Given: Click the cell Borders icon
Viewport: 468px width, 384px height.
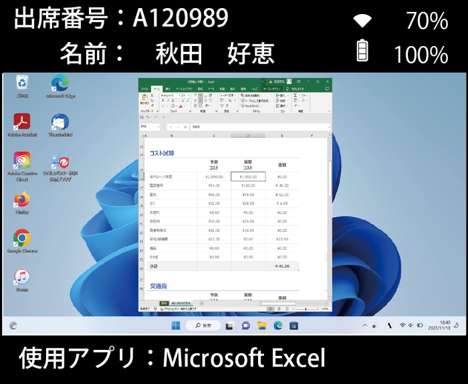Looking at the screenshot, I should (163, 106).
